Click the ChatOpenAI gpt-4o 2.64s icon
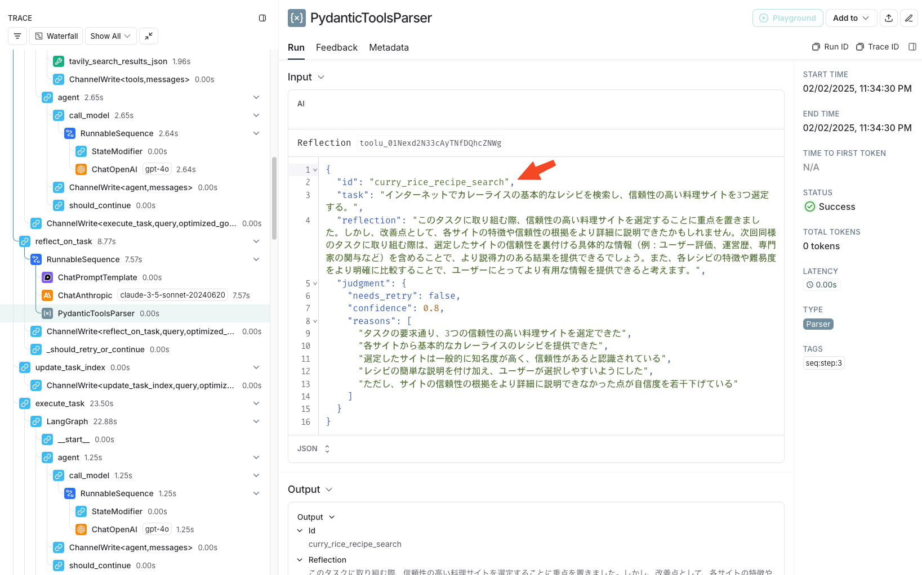 (x=81, y=169)
